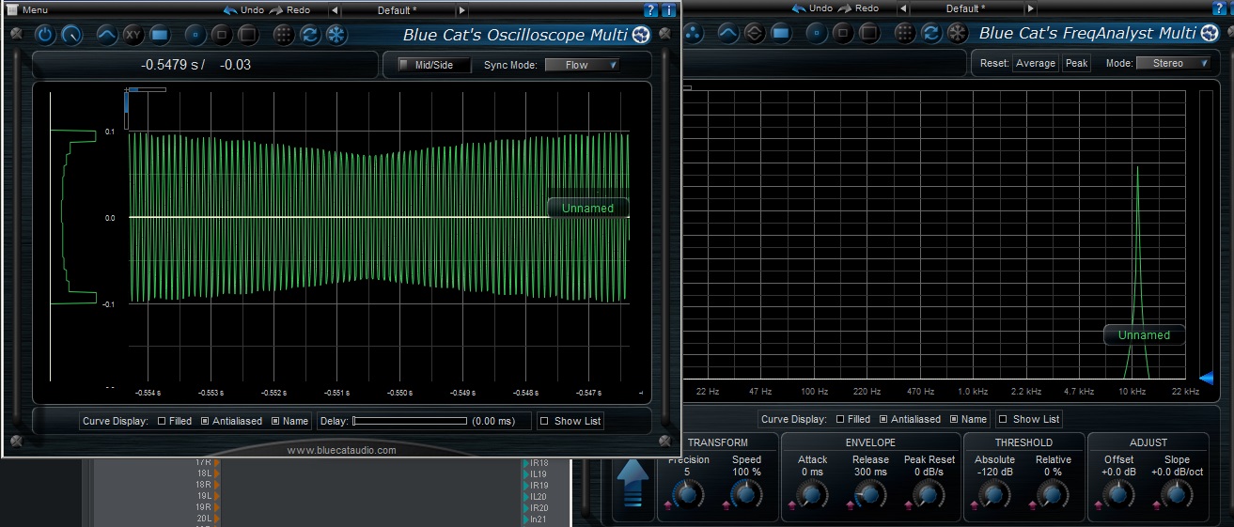The image size is (1234, 527).
Task: Click the Precision knob
Action: (x=687, y=494)
